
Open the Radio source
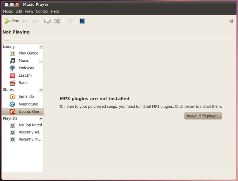pyautogui.click(x=24, y=83)
